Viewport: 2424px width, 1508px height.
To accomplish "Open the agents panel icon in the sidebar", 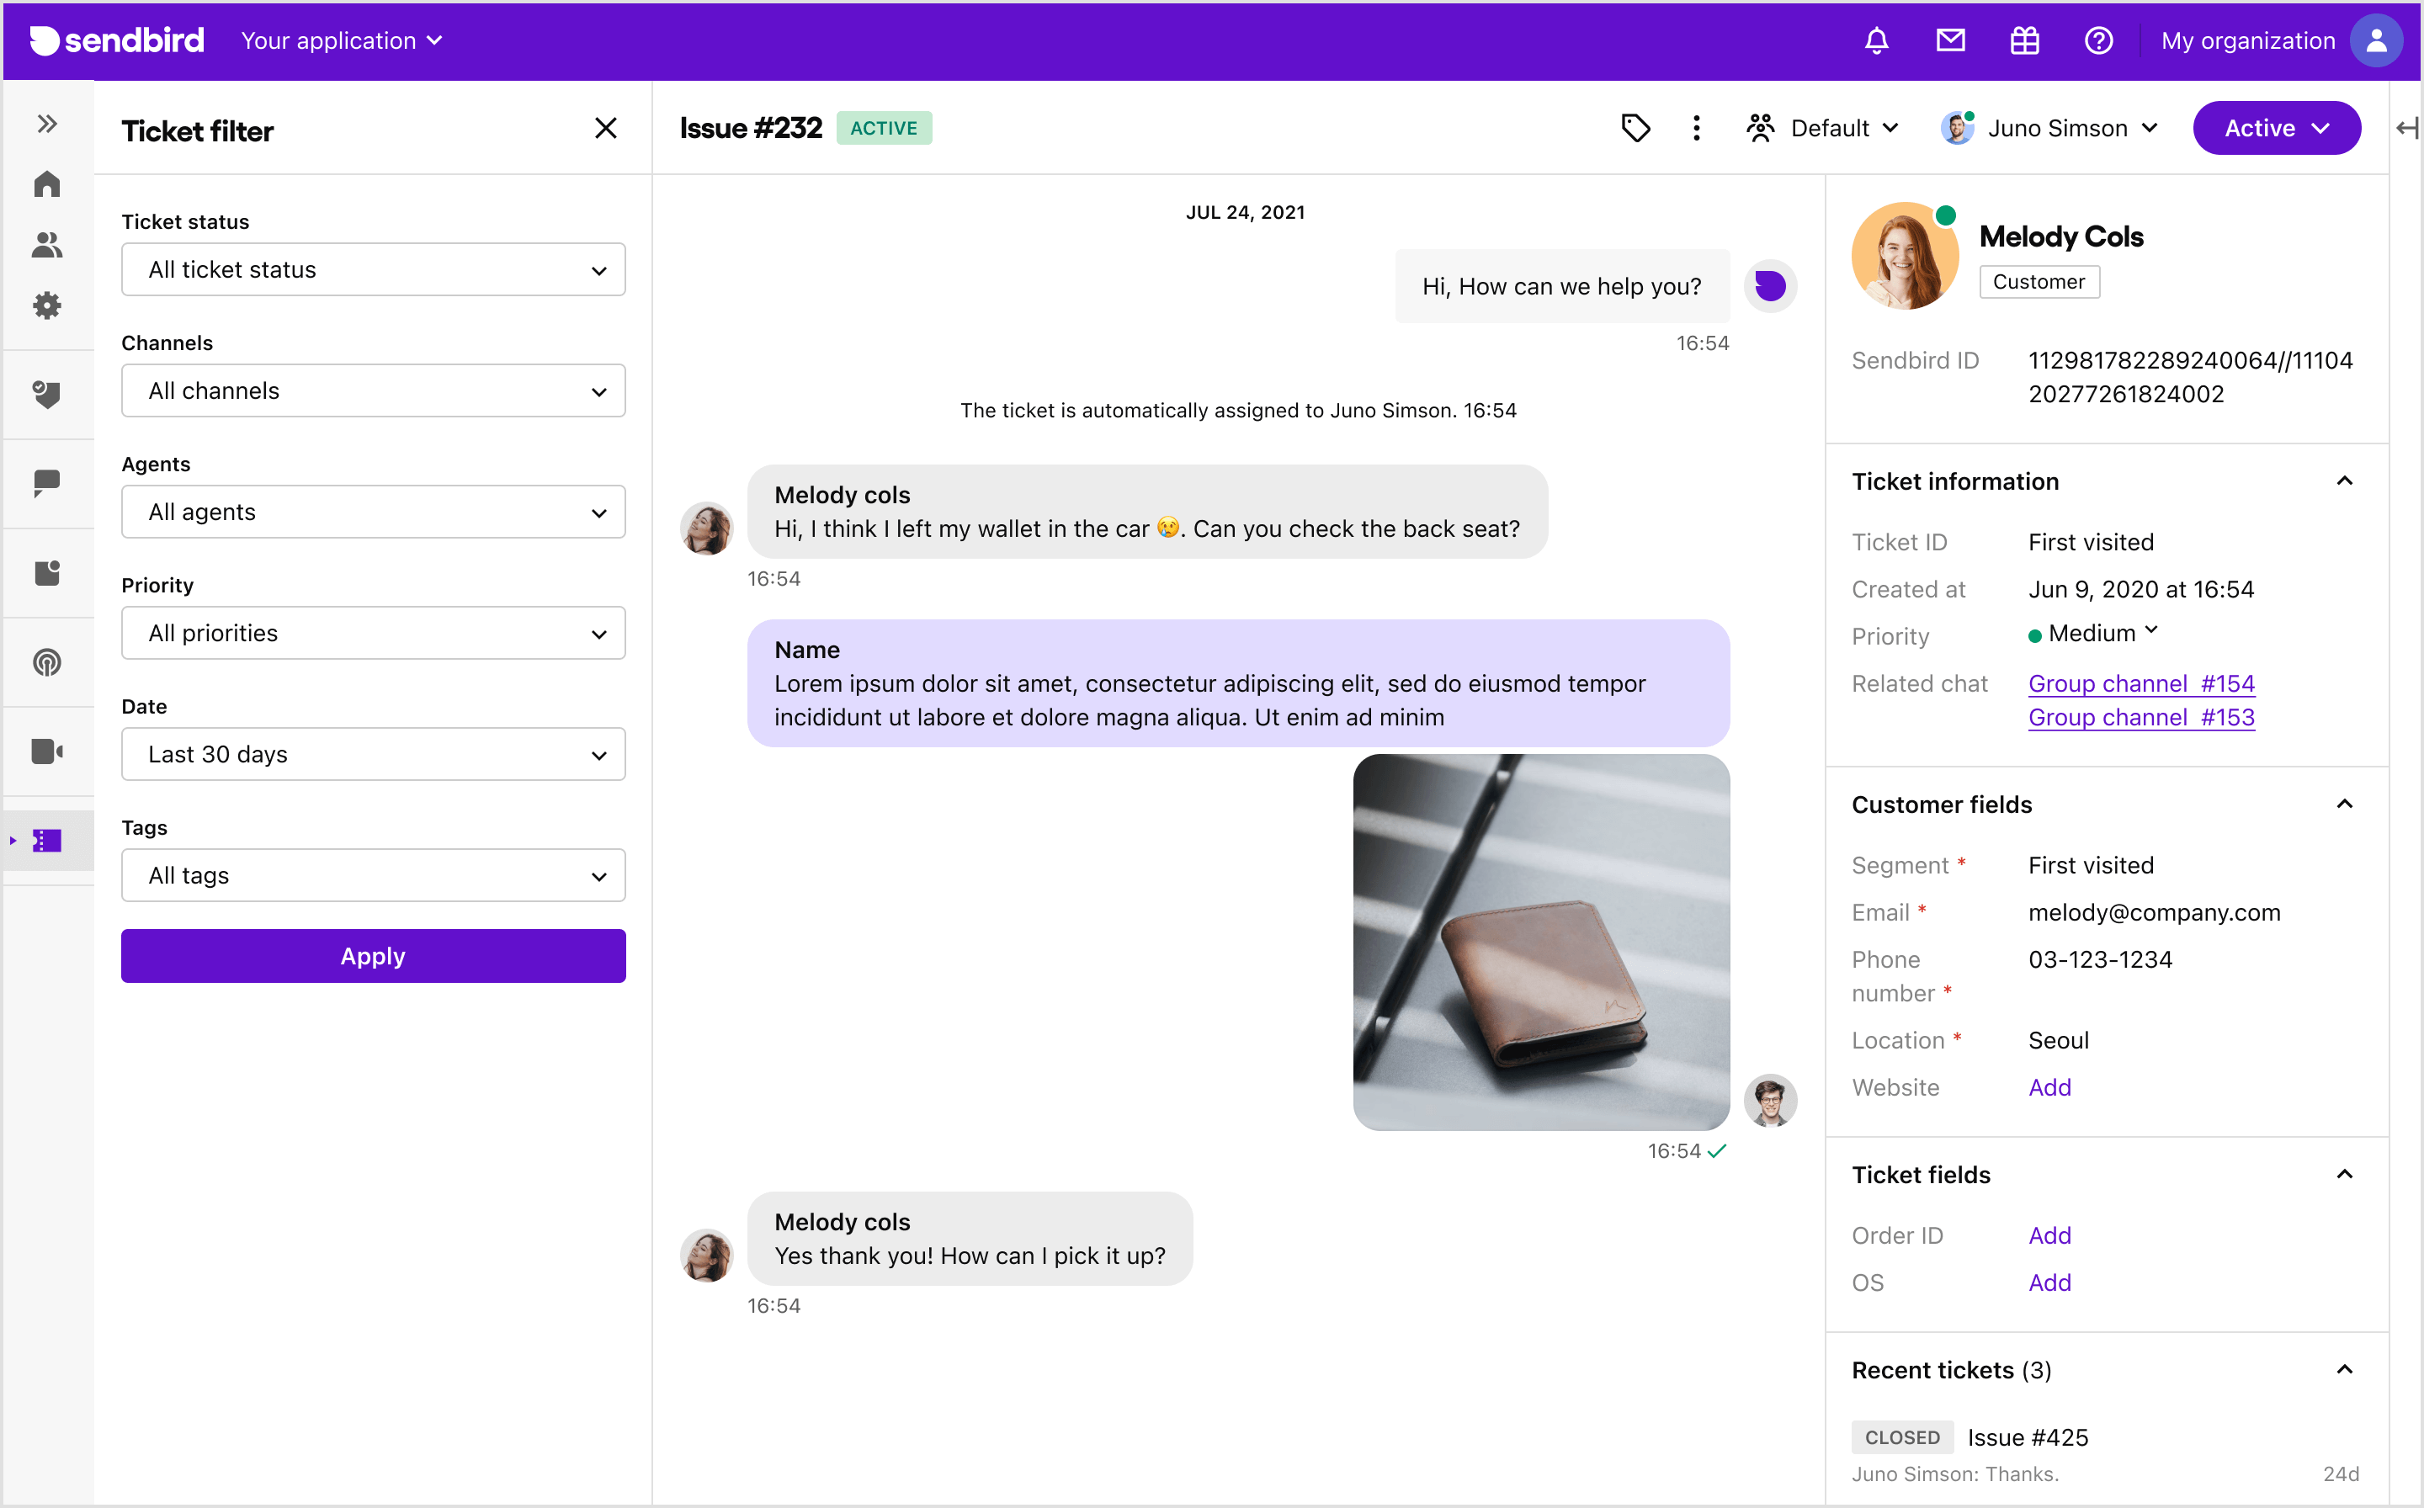I will [x=47, y=247].
